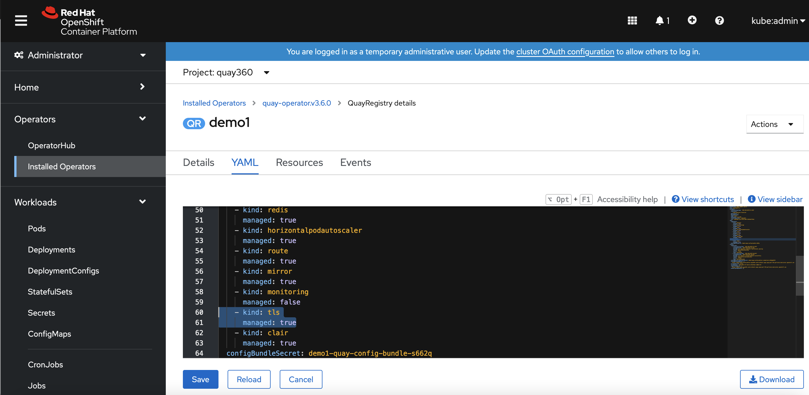This screenshot has width=809, height=395.
Task: Click the Save button
Action: [200, 379]
